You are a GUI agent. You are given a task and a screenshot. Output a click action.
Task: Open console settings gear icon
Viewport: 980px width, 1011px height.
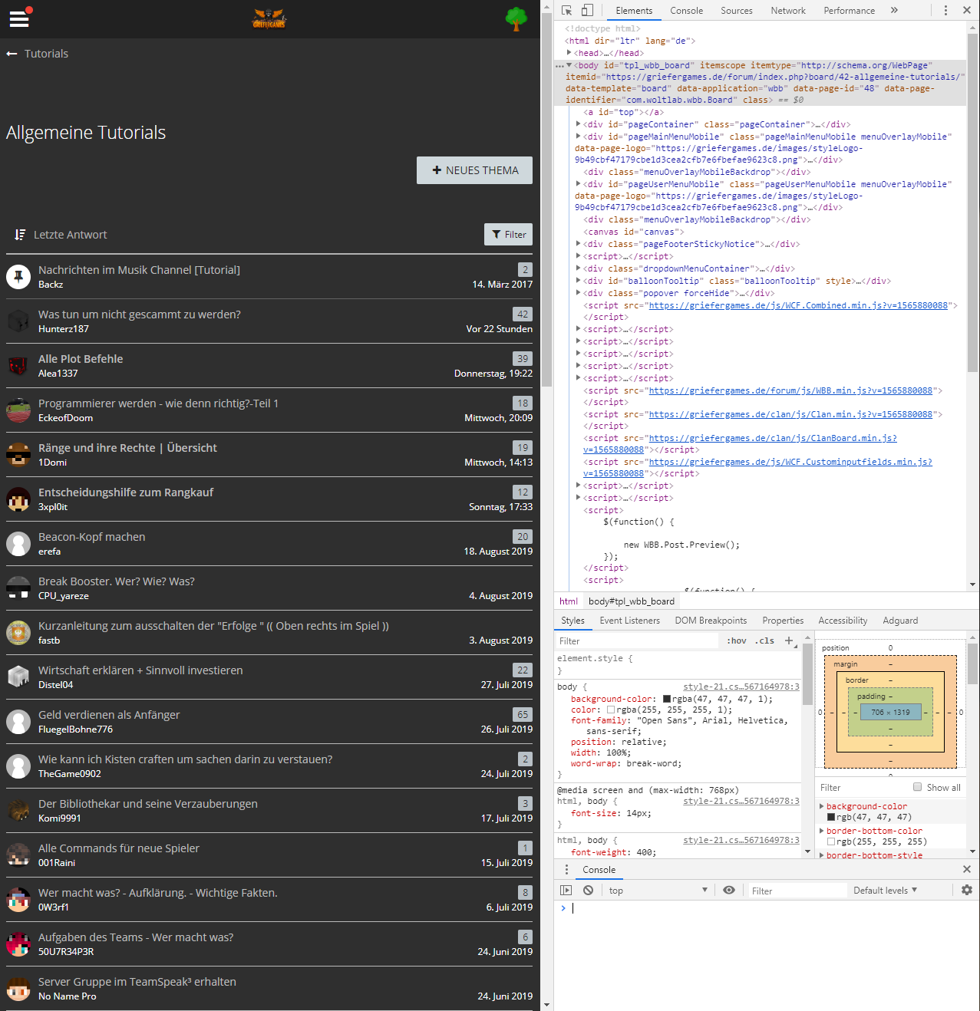pos(967,891)
